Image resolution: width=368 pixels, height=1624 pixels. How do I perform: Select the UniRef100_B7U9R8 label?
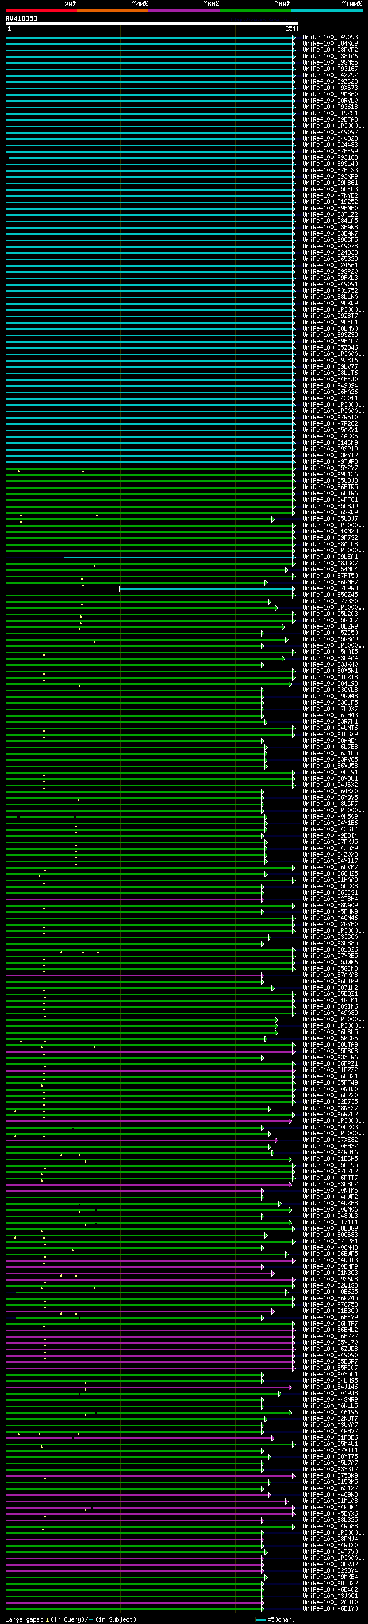(x=330, y=589)
